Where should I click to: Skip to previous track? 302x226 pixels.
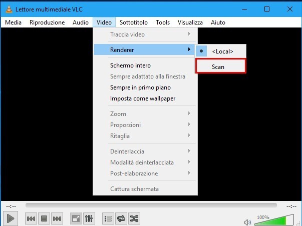coord(31,218)
